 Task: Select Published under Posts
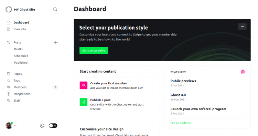pyautogui.click(x=21, y=63)
